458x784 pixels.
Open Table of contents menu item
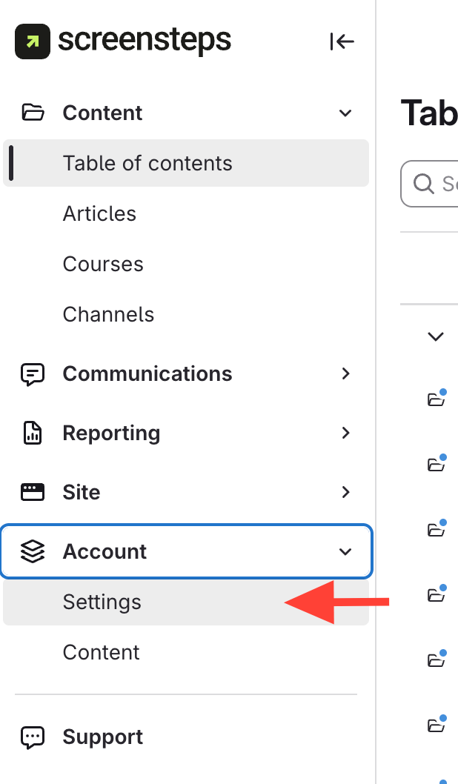[147, 164]
